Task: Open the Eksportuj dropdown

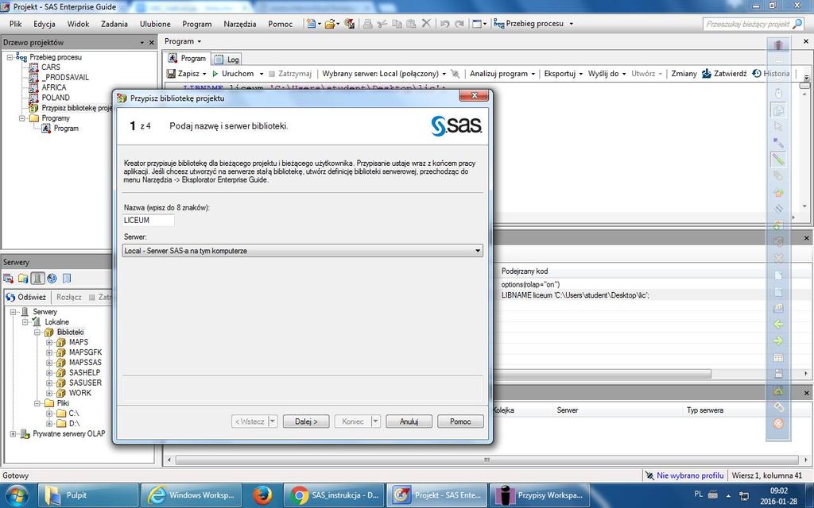Action: [x=580, y=74]
